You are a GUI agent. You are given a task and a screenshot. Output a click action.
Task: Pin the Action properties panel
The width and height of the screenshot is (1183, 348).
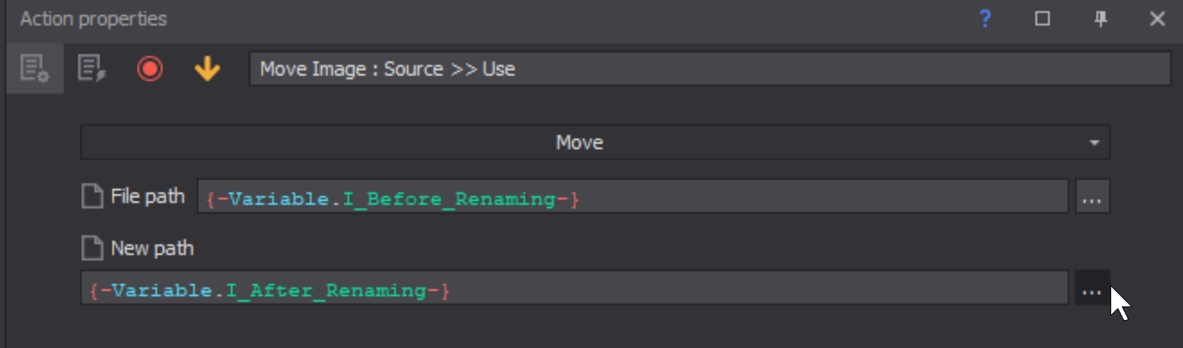click(x=1100, y=19)
